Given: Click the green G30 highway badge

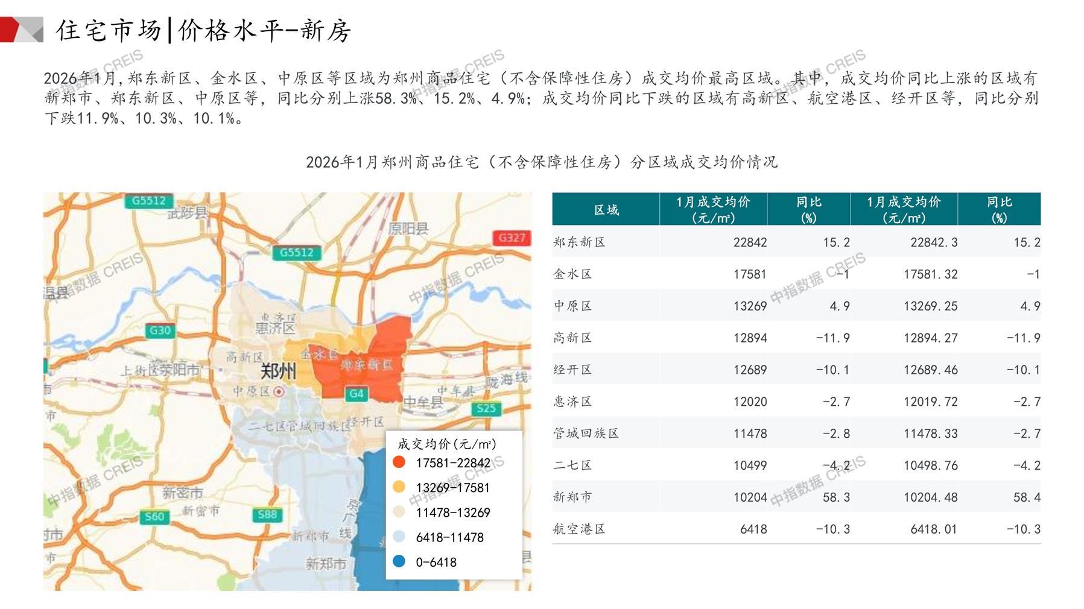Looking at the screenshot, I should coord(160,330).
